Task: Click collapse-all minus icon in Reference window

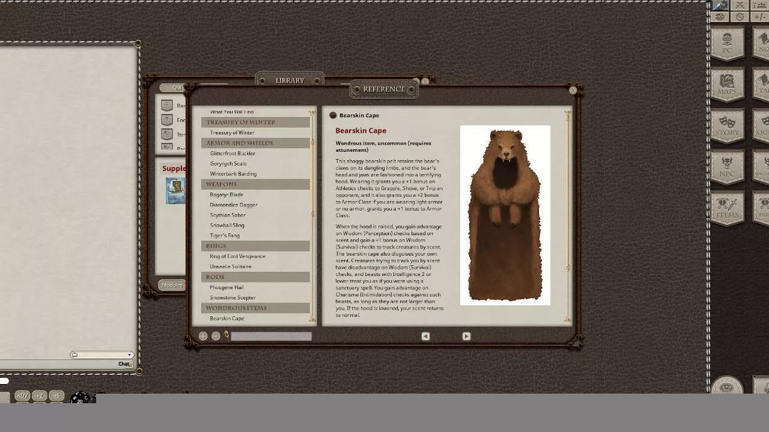Action: point(216,337)
